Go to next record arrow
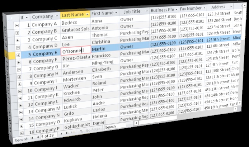The width and height of the screenshot is (249, 147). point(62,134)
